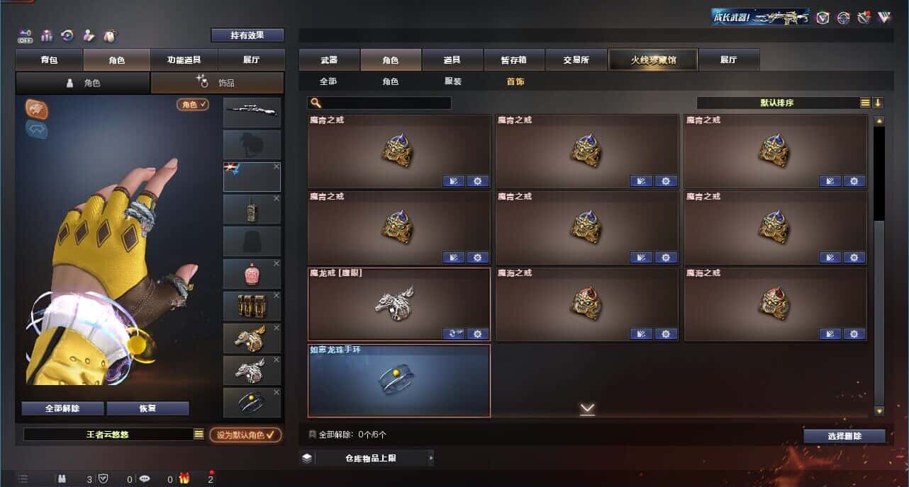
Task: Open the ranking bar-chart icon
Action: [x=47, y=35]
